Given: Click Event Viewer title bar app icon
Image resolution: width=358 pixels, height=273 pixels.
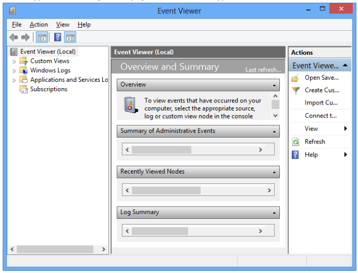Looking at the screenshot, I should [12, 11].
